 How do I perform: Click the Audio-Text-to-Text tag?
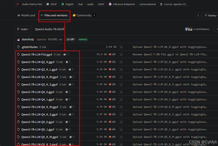[x=29, y=4]
